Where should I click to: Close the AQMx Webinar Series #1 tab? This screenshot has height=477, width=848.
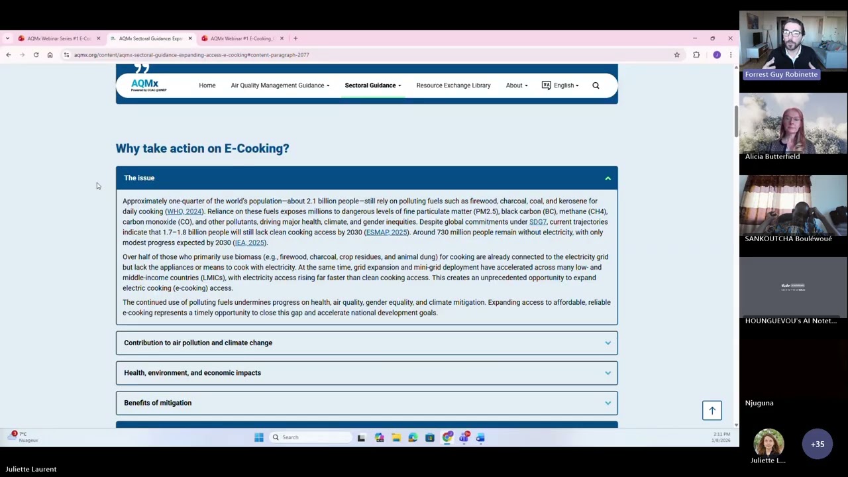[98, 38]
